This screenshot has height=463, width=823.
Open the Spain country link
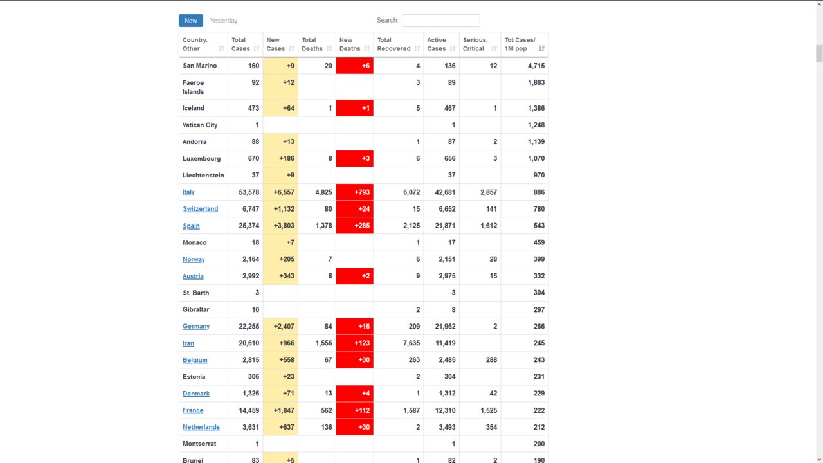(x=191, y=226)
